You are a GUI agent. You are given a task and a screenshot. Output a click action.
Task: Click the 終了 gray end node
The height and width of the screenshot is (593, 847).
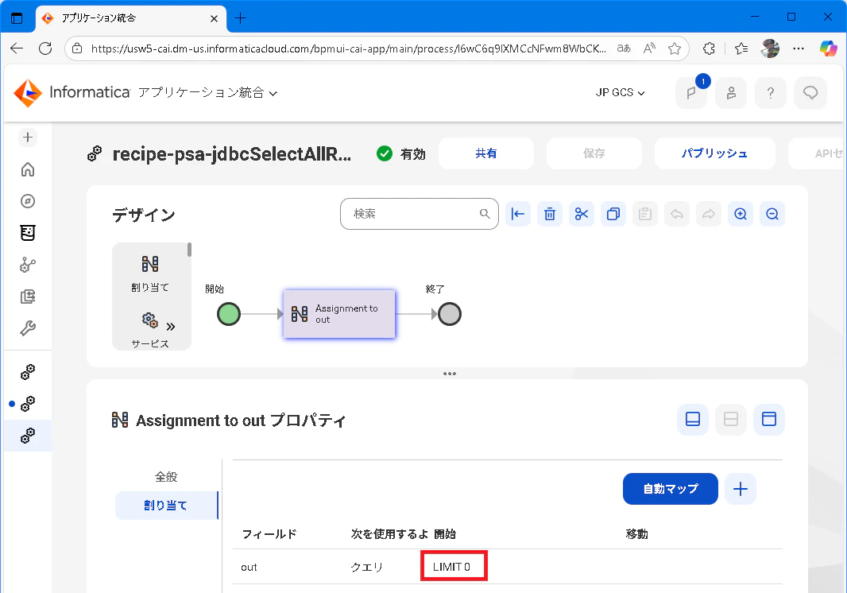tap(450, 314)
